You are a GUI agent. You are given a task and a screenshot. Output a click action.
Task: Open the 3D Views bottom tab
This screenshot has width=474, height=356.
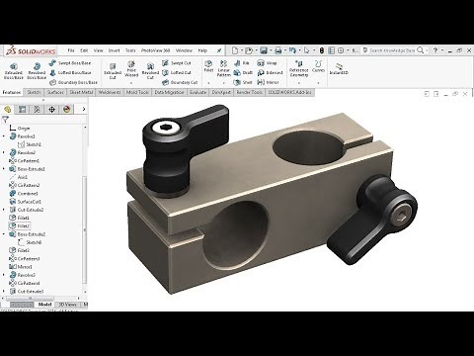67,305
